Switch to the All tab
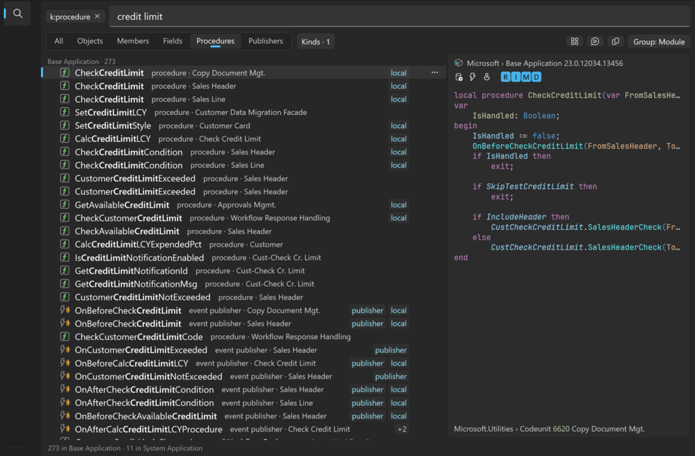This screenshot has height=456, width=695. (58, 41)
